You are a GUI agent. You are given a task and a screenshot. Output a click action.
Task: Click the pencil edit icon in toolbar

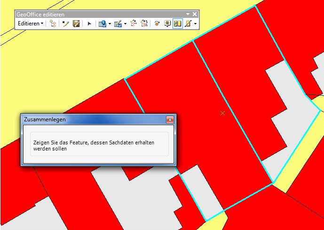(66, 23)
